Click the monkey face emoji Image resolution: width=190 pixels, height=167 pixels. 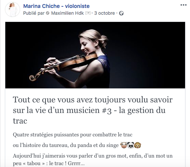point(138,145)
